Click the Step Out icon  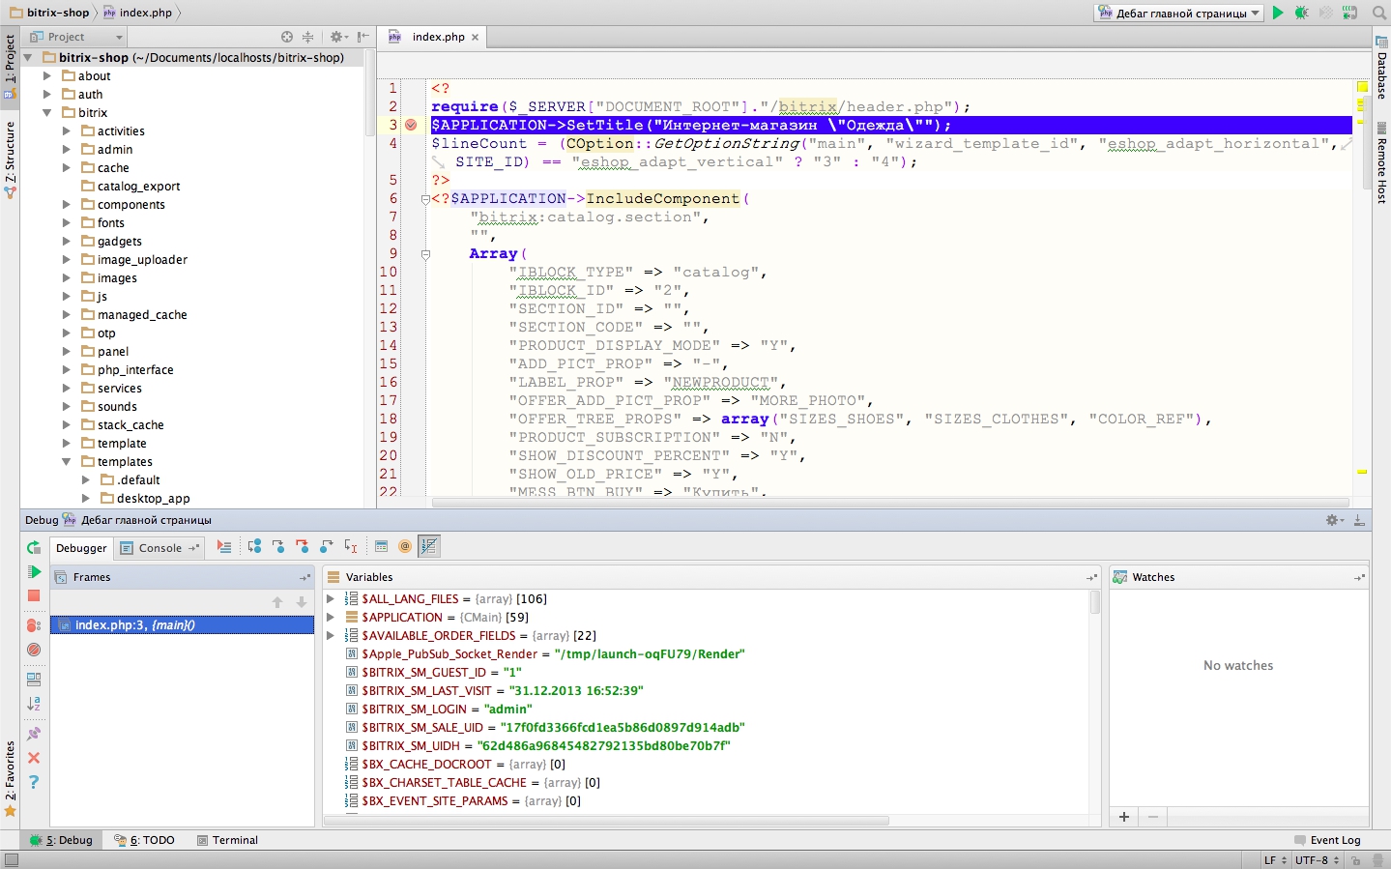(x=327, y=547)
